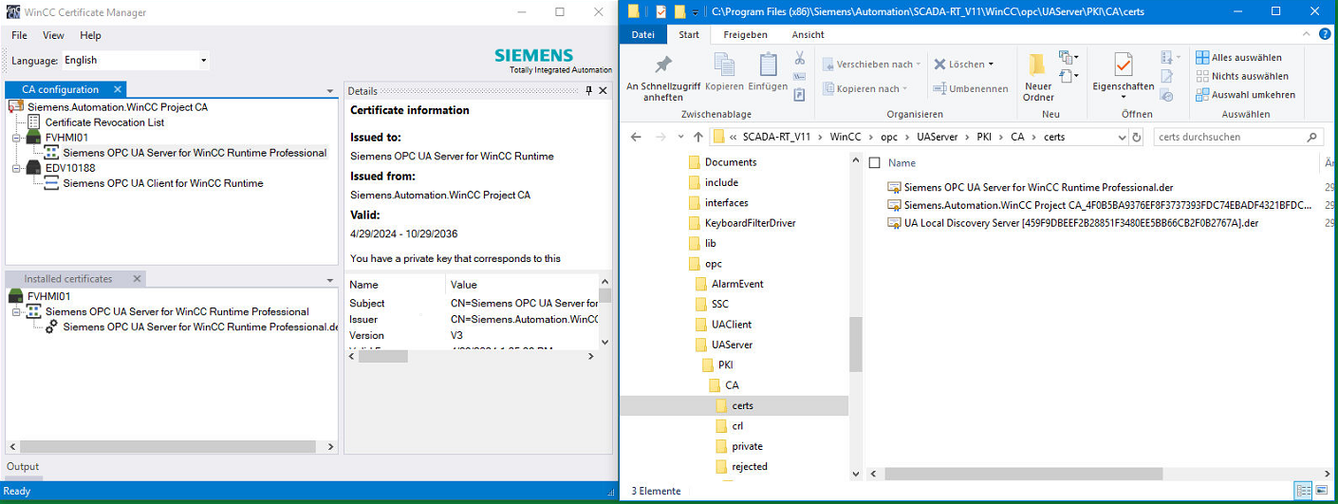
Task: Click the gear icon of the installed .der certificate
Action: pyautogui.click(x=52, y=327)
